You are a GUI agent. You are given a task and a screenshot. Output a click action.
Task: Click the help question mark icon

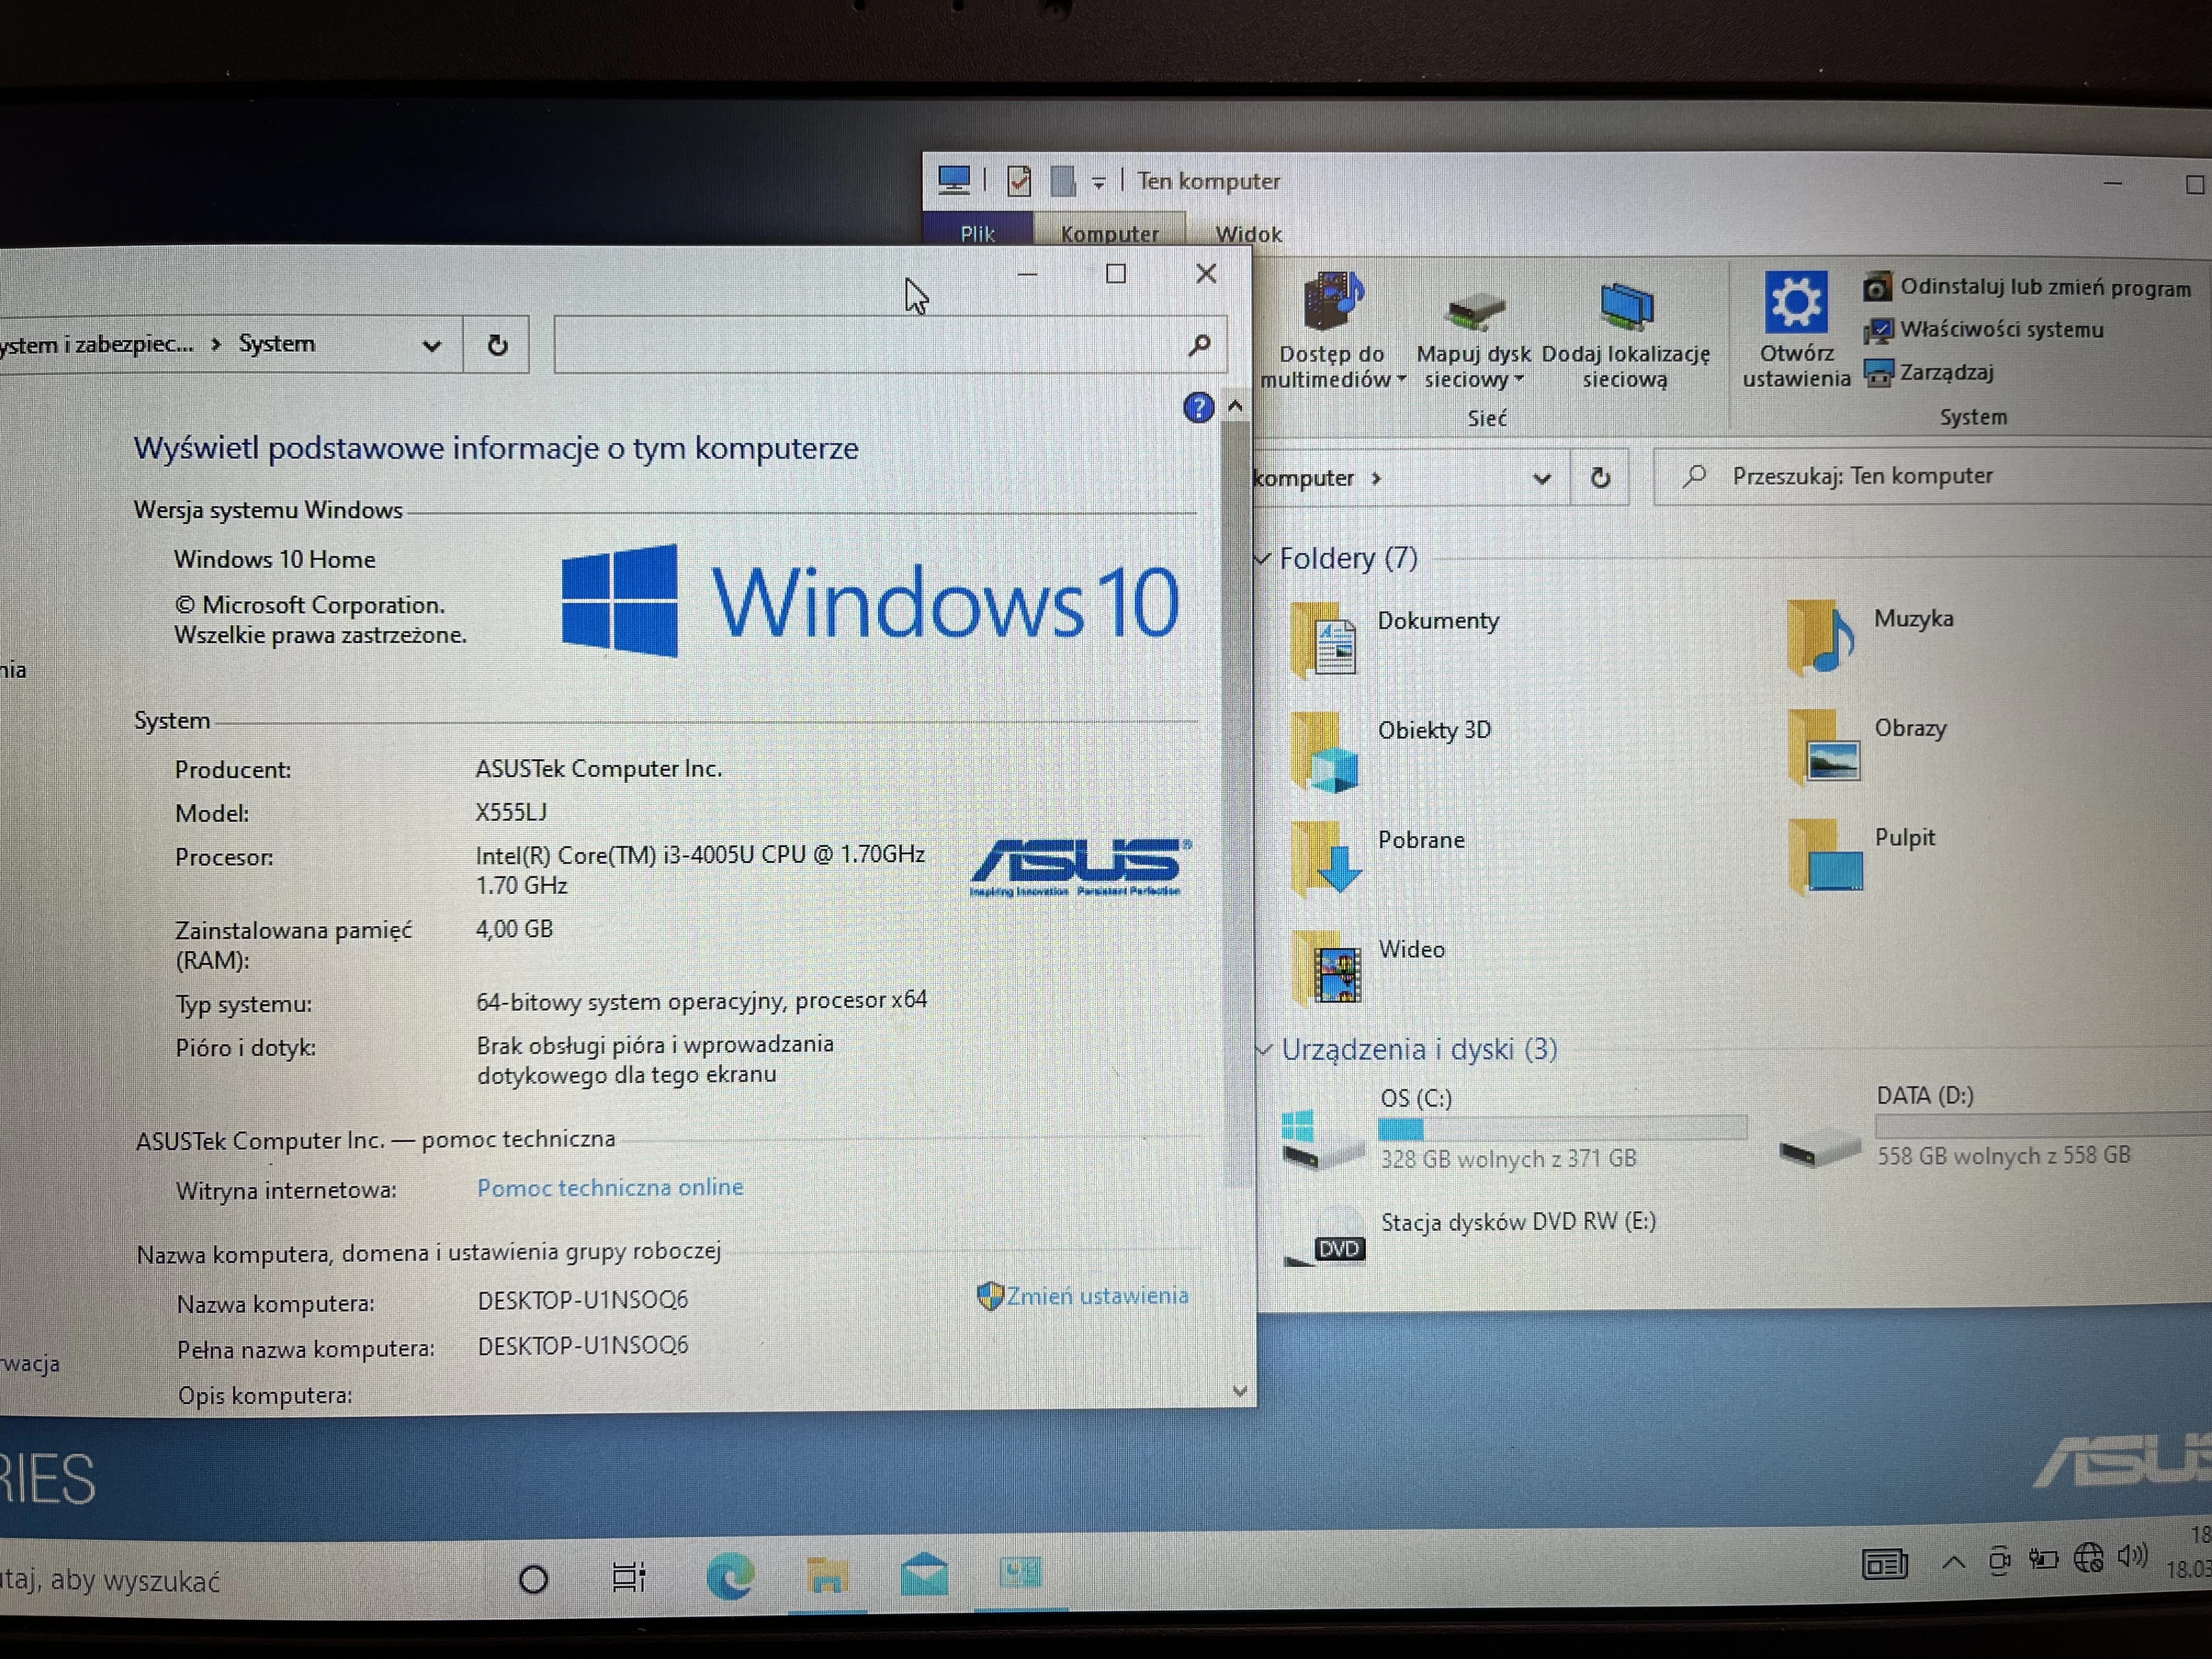(1198, 407)
